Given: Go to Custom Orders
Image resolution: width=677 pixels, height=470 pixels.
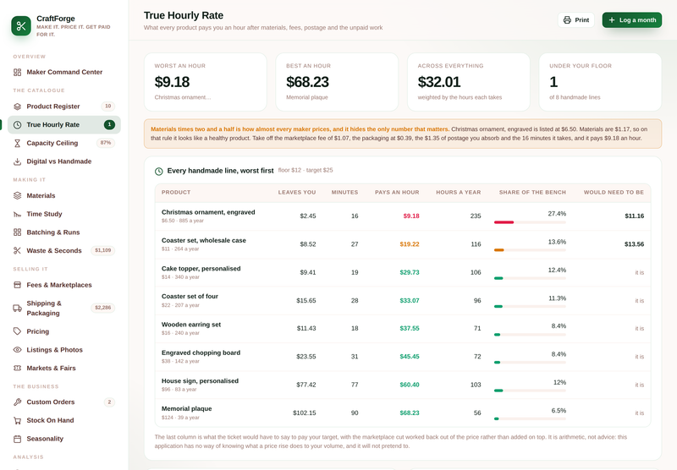Looking at the screenshot, I should point(64,402).
